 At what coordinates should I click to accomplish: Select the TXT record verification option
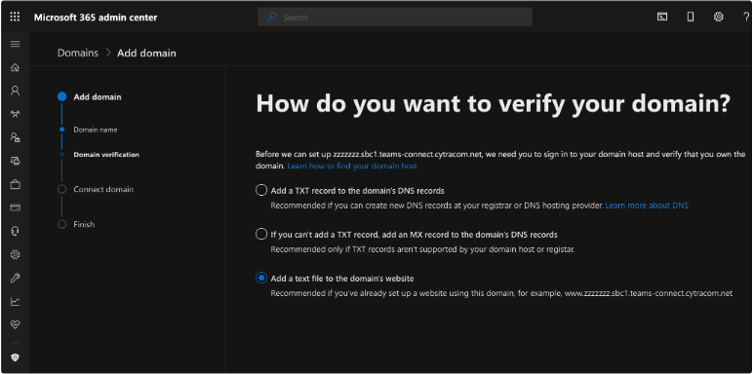261,191
